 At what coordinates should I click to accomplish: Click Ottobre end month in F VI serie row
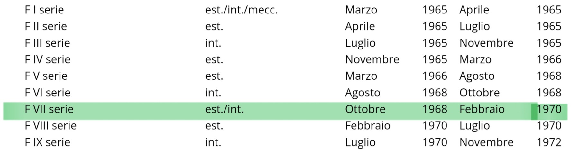coord(480,93)
